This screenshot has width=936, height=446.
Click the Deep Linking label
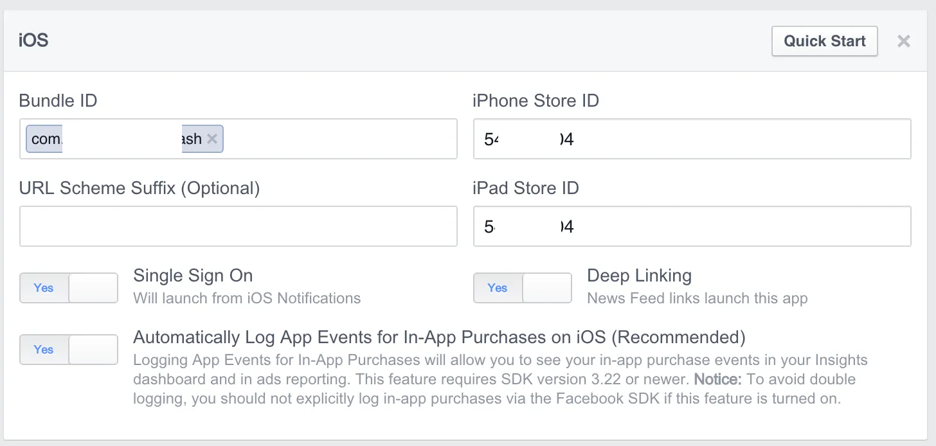(639, 276)
